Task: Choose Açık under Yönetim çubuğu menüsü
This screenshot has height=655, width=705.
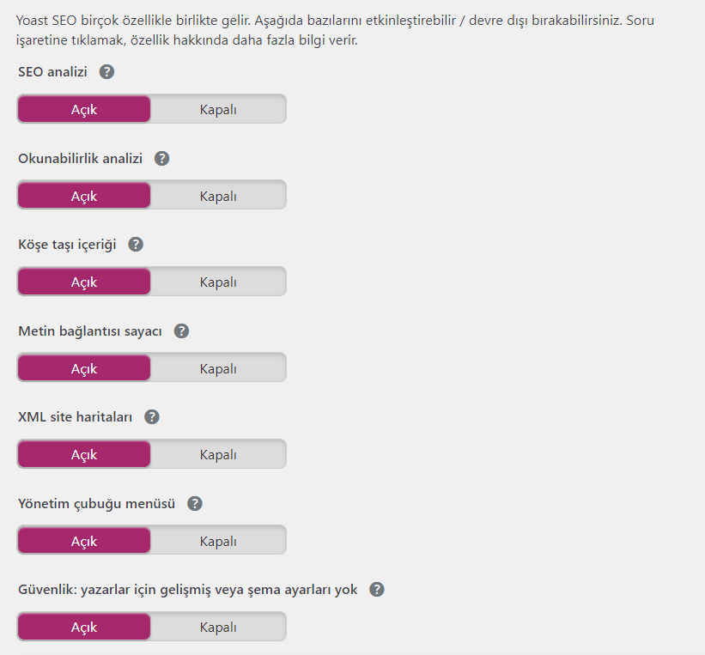Action: click(84, 541)
